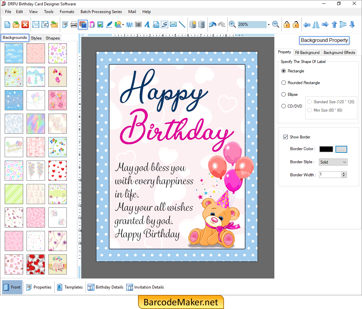Click the Front button
The height and width of the screenshot is (309, 362).
[12, 287]
